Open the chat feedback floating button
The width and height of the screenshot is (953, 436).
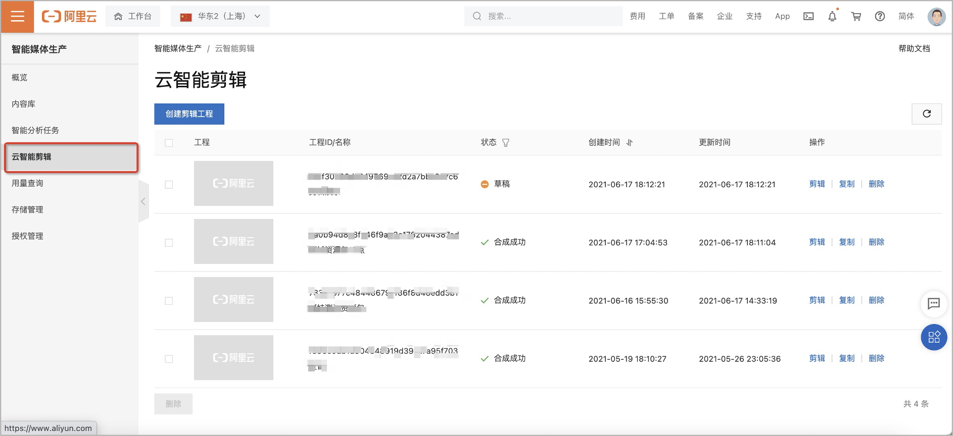click(934, 303)
